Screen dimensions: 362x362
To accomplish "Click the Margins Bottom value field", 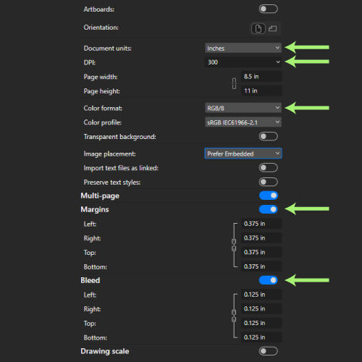I will [x=261, y=266].
